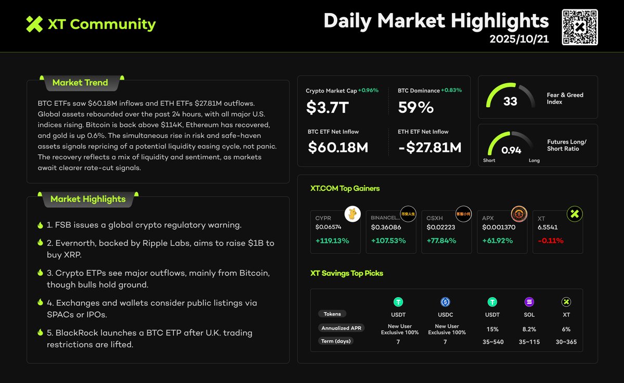Click the BTC ETF Net Inflow label

click(333, 132)
